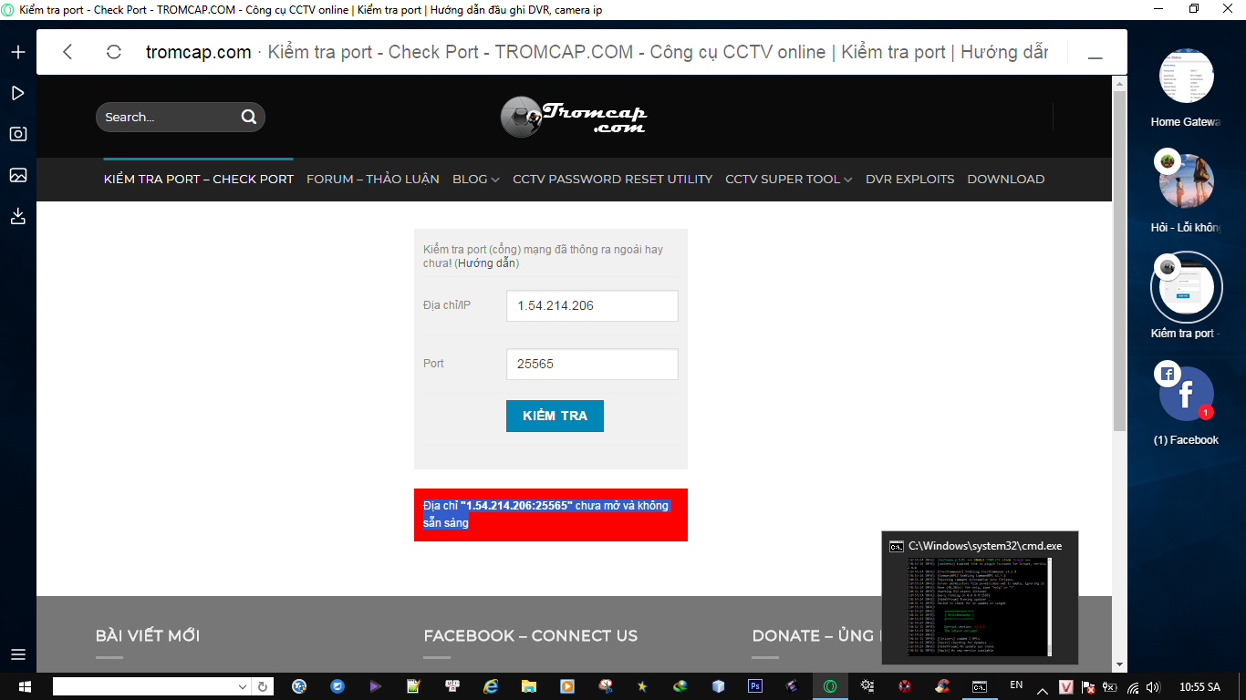Click the tromcap.com address bar text
The image size is (1246, 700).
click(x=199, y=52)
